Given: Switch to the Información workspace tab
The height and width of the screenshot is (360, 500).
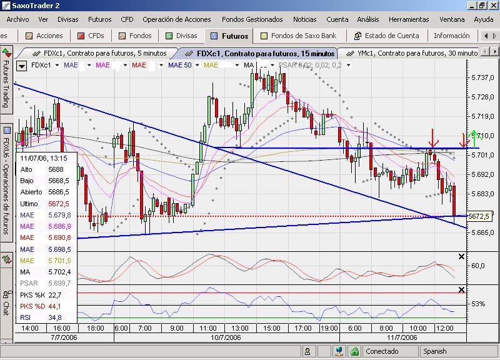Looking at the screenshot, I should tap(451, 36).
